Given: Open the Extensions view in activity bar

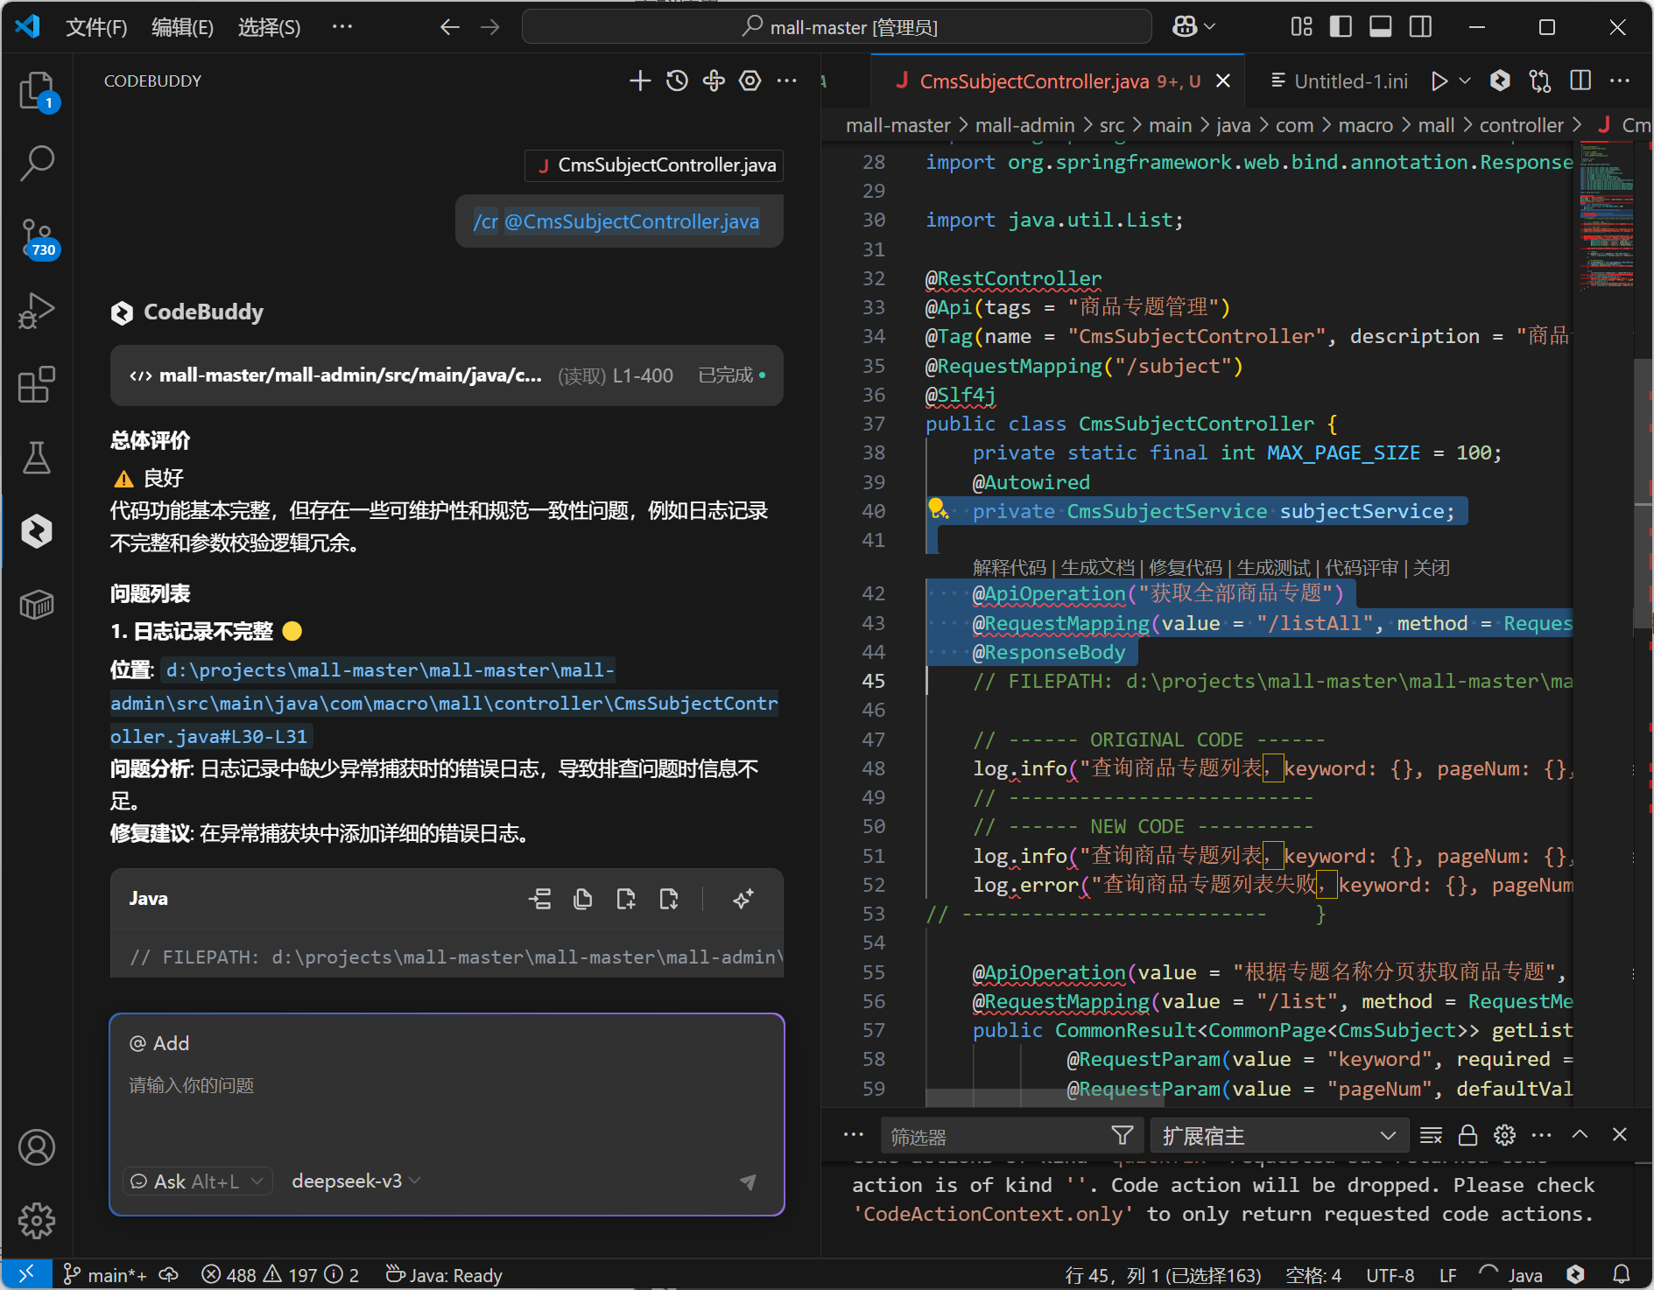Looking at the screenshot, I should click(x=37, y=384).
